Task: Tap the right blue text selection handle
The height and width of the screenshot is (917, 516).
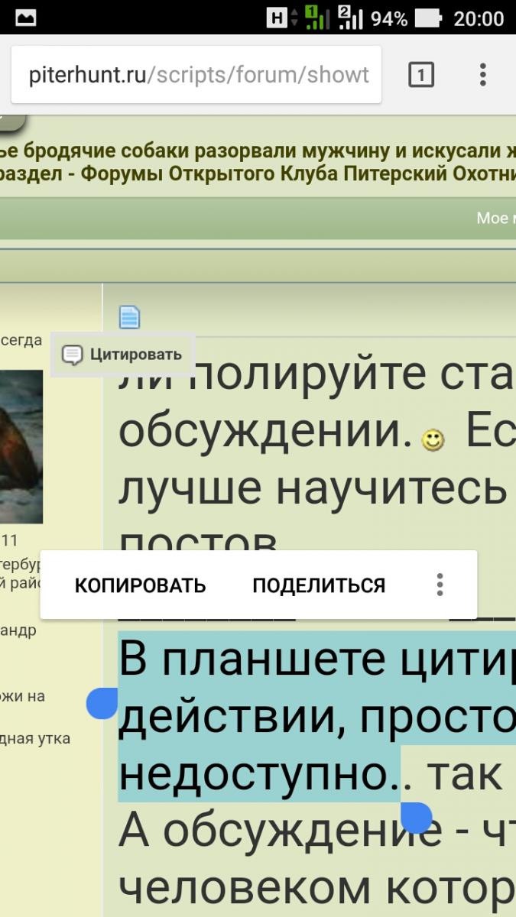Action: click(x=416, y=817)
